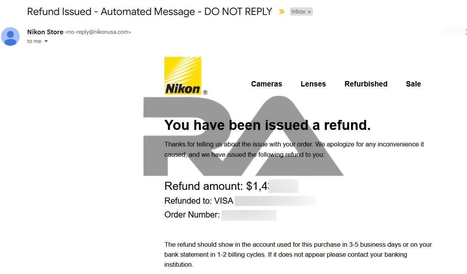Click the Nikon Store sender name

point(45,32)
